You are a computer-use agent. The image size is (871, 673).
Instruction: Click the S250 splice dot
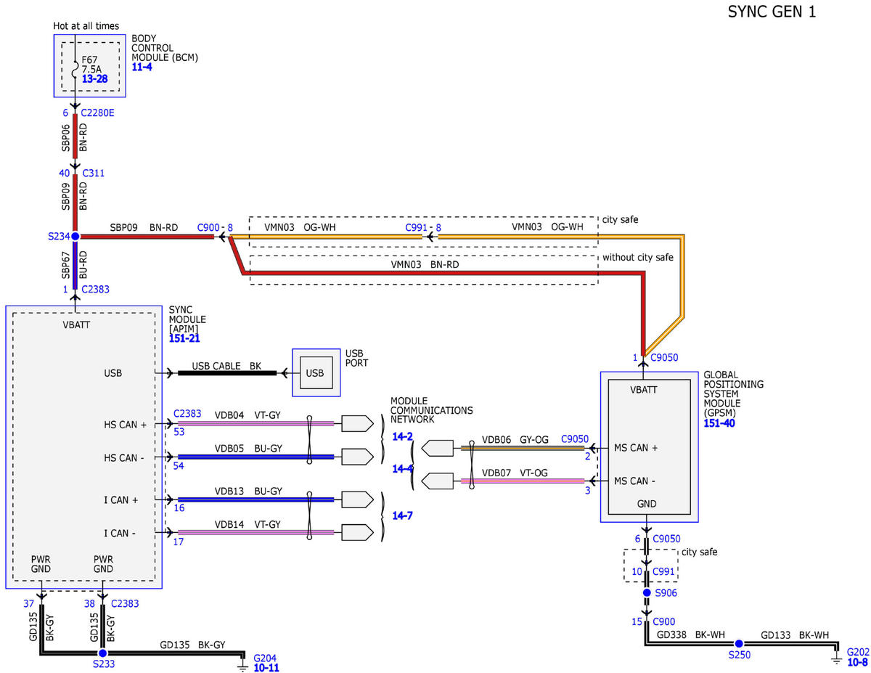(738, 643)
